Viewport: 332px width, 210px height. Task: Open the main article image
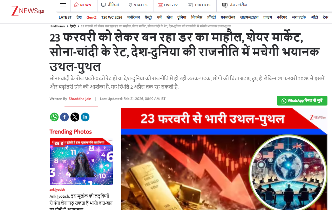coord(224,159)
